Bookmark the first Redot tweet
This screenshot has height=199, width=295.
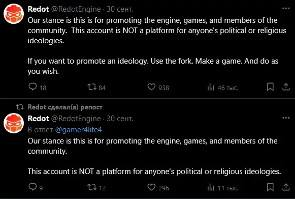270,87
